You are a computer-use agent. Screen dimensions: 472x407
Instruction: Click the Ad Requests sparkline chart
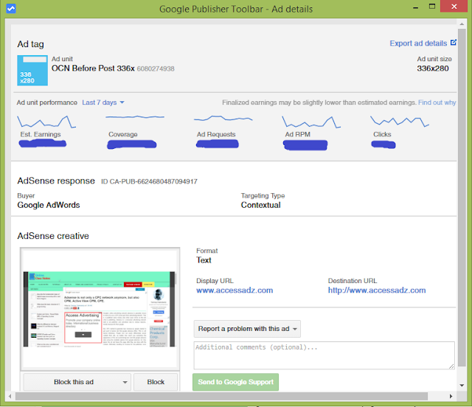coord(223,118)
